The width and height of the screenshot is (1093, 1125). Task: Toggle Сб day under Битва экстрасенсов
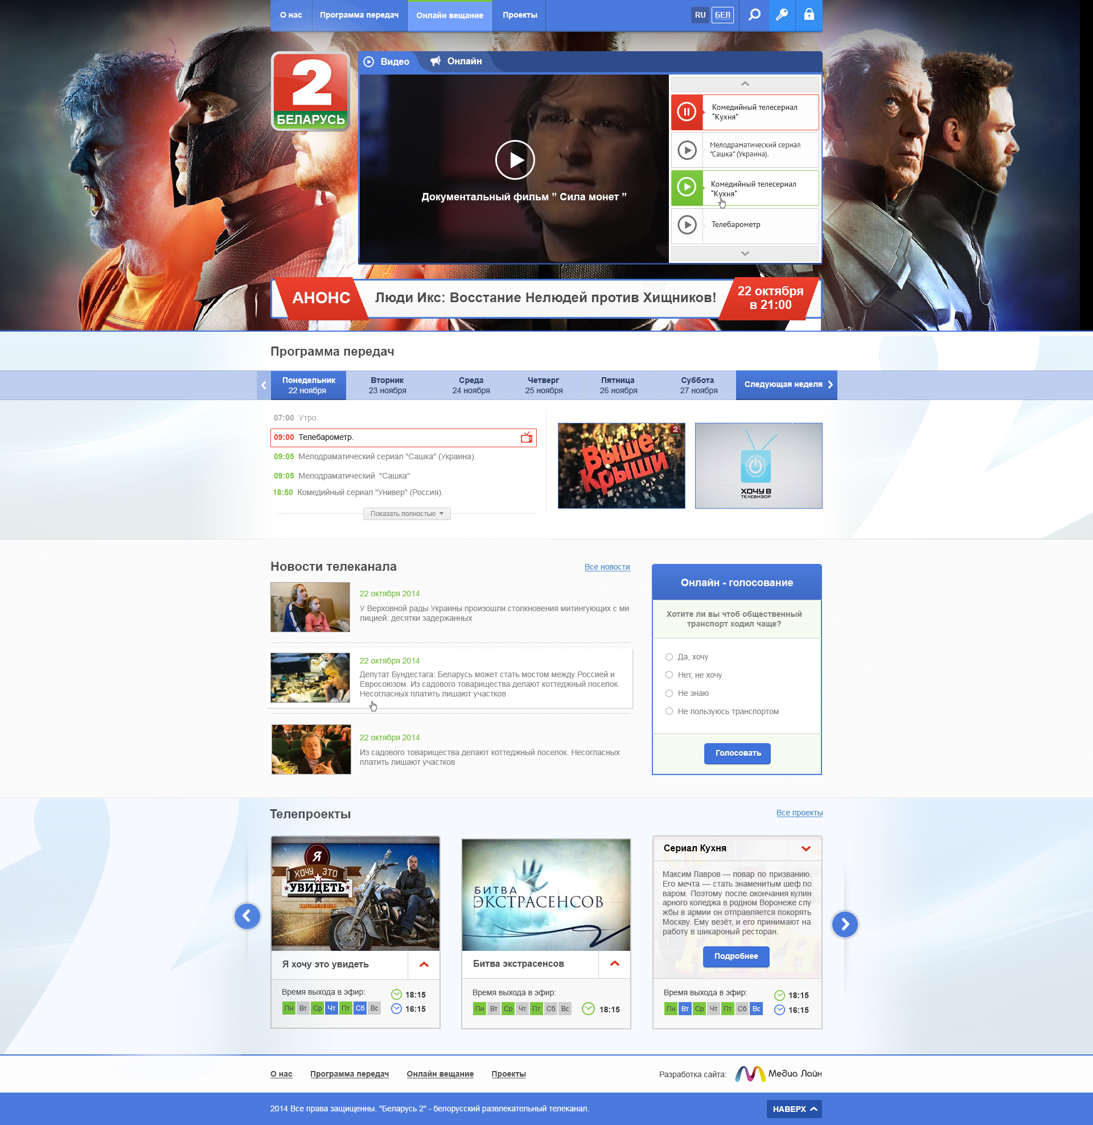(551, 1008)
